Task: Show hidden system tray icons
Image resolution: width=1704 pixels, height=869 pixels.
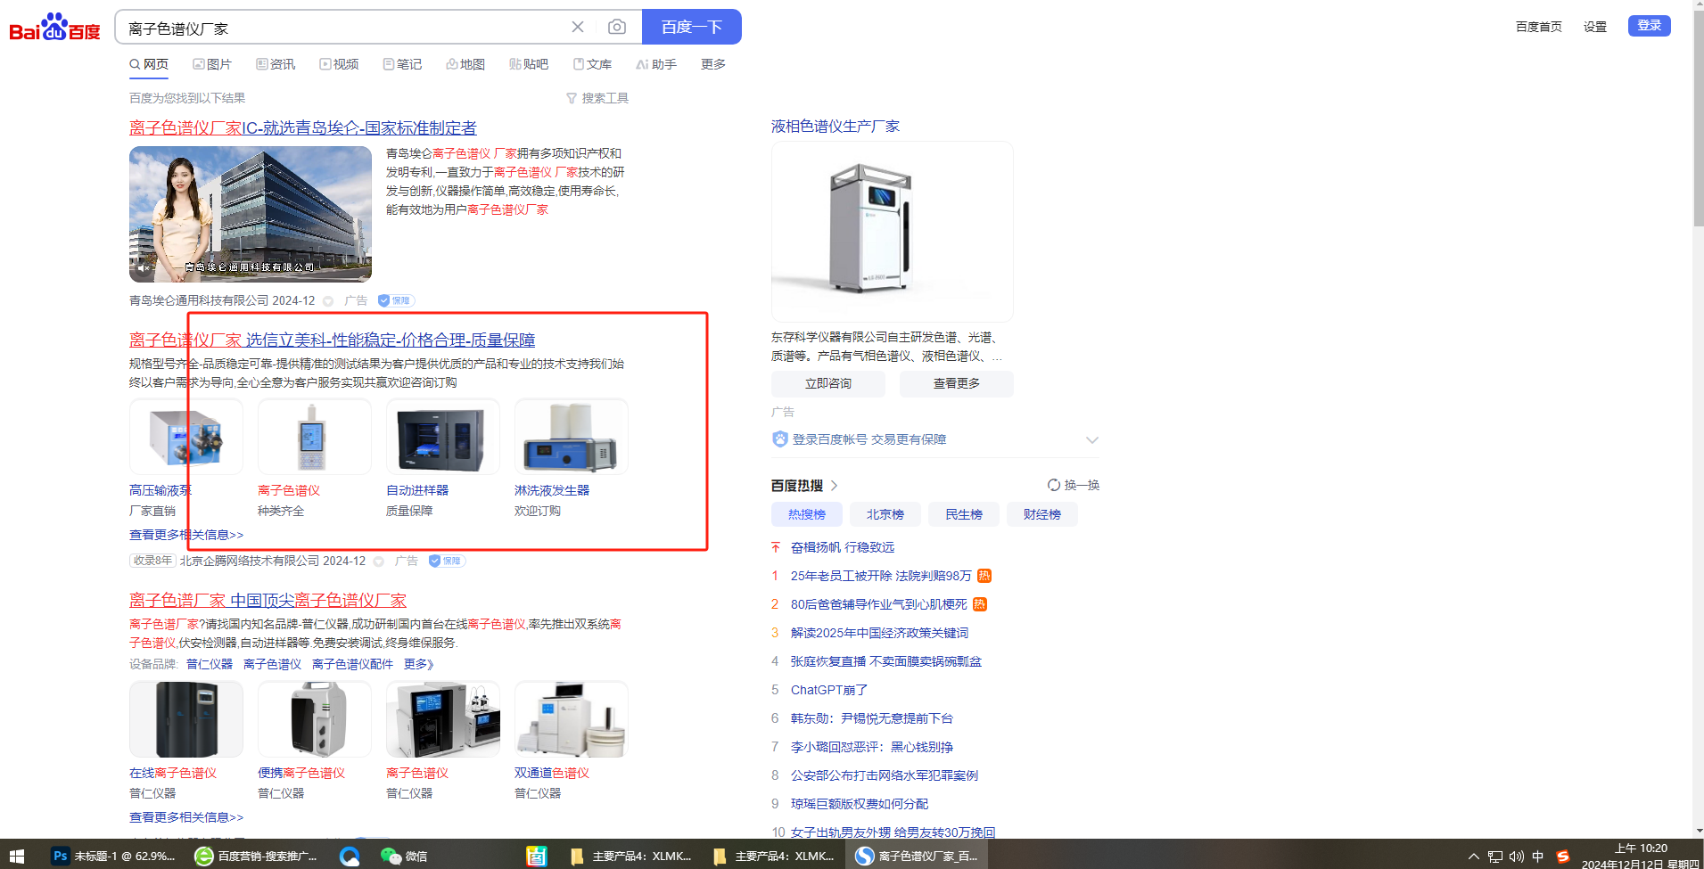Action: click(x=1473, y=857)
